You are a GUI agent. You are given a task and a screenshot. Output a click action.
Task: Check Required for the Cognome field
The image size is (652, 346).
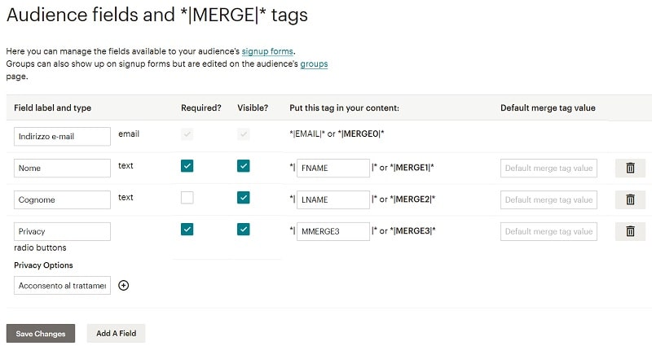click(x=187, y=198)
